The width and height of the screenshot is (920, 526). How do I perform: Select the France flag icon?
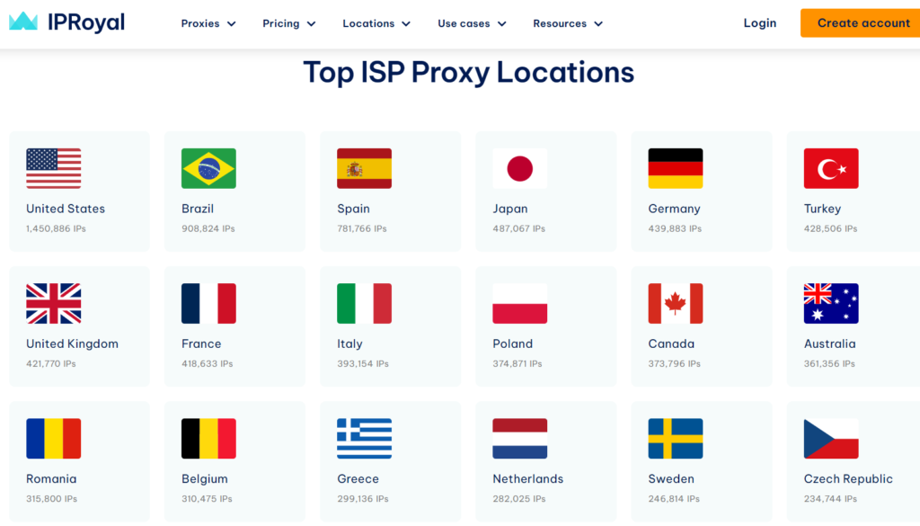[208, 304]
